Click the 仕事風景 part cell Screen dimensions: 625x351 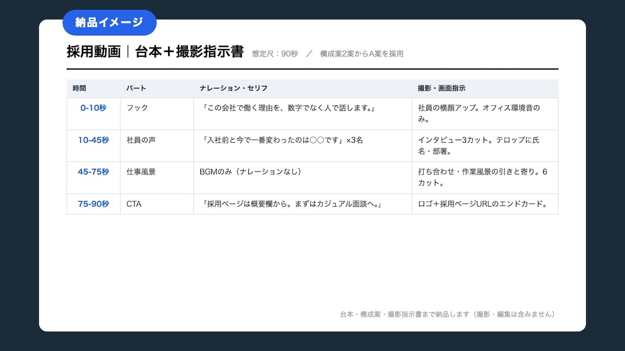click(x=157, y=178)
